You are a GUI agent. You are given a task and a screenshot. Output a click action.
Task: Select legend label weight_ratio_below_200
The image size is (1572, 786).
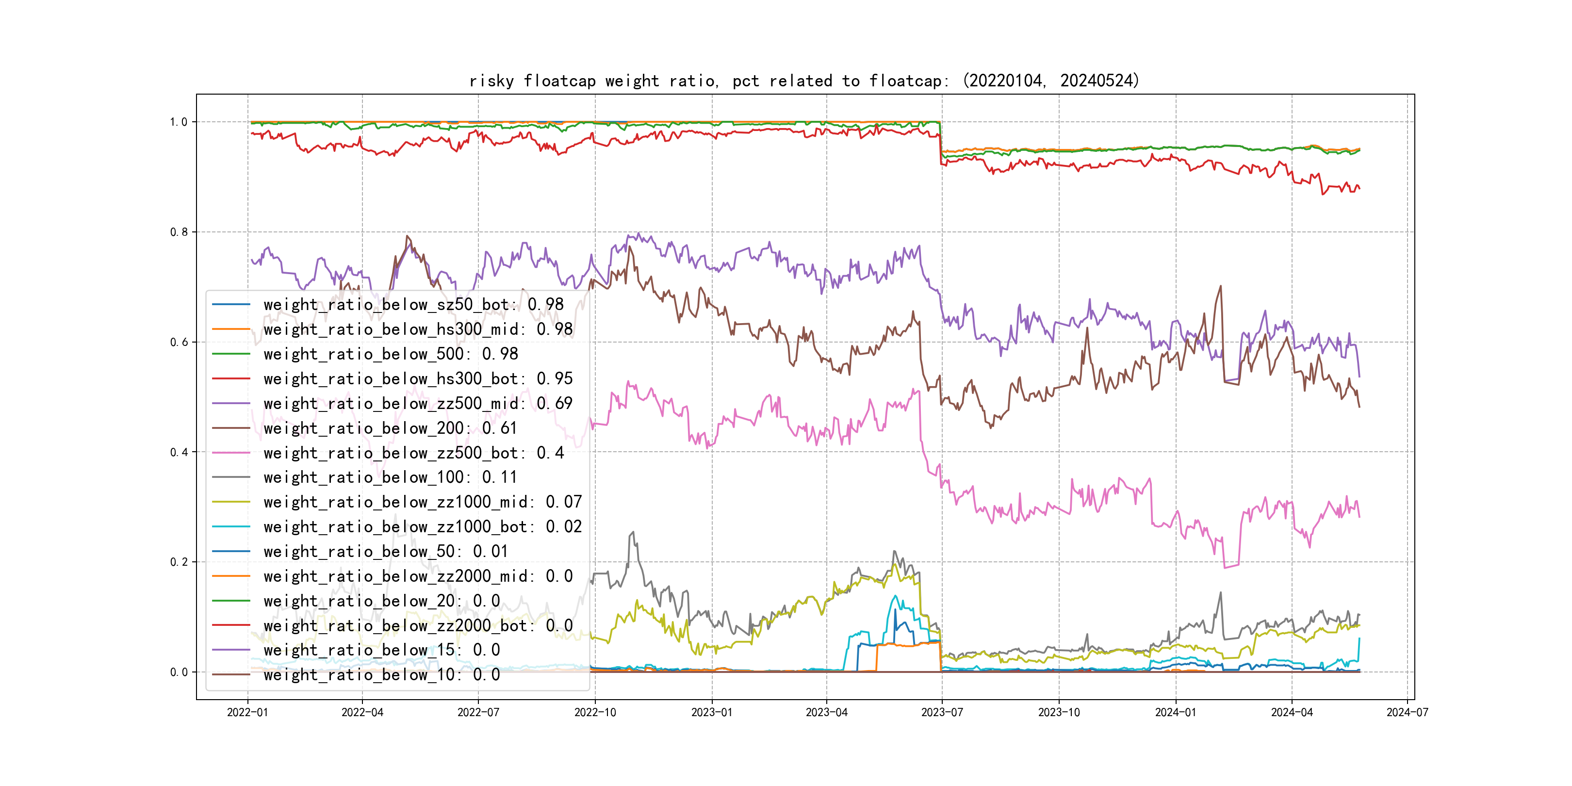point(389,428)
